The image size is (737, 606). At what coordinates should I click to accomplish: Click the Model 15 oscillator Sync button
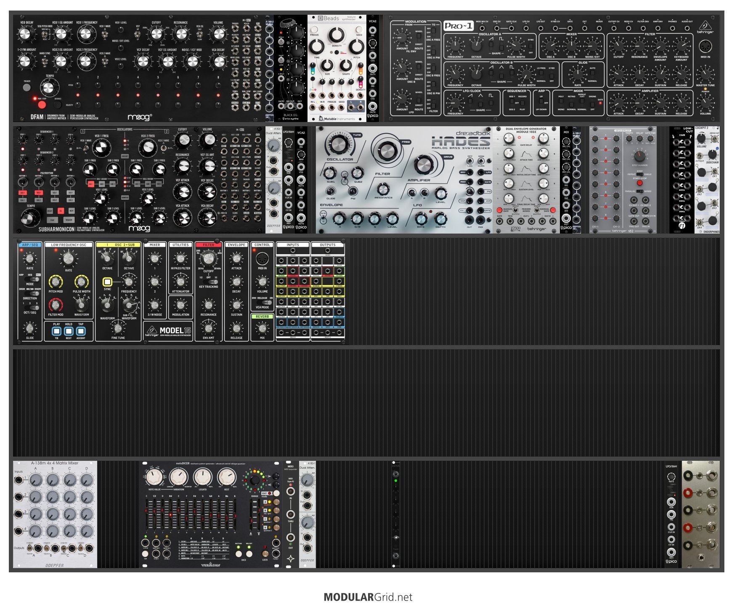[107, 282]
